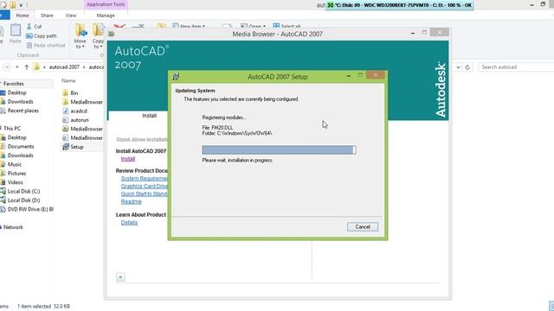This screenshot has height=311, width=554.
Task: Open Downloads under Favorites
Action: pyautogui.click(x=20, y=102)
